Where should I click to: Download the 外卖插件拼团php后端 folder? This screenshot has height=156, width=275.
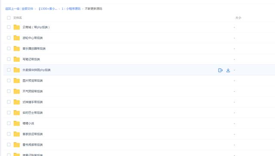pyautogui.click(x=228, y=70)
